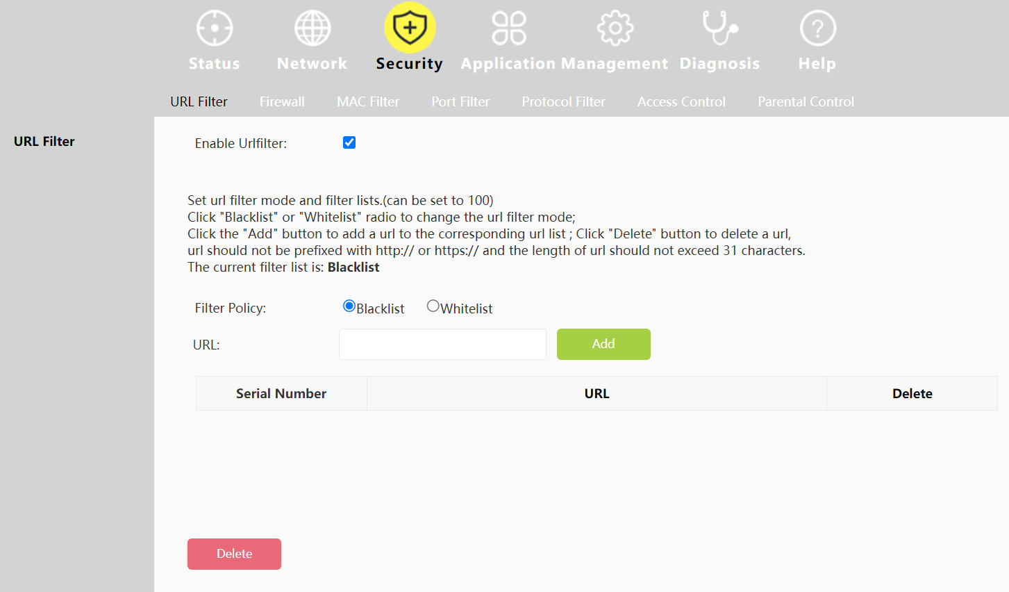Open the MAC Filter tab
This screenshot has height=592, width=1009.
pos(368,101)
